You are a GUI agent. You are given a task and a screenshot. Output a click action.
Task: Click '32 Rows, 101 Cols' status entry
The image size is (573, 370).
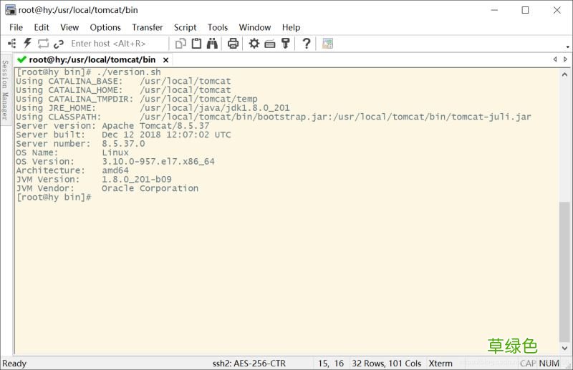pyautogui.click(x=386, y=364)
